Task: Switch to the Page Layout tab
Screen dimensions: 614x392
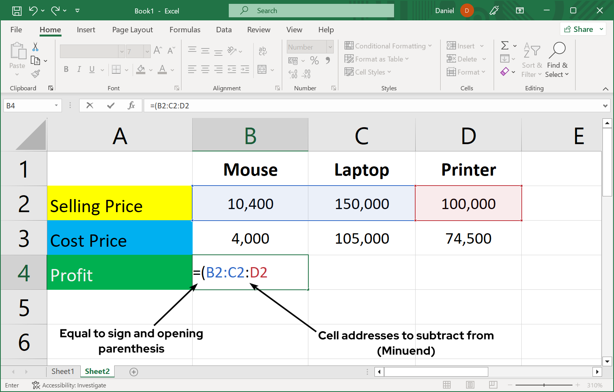Action: click(x=132, y=30)
